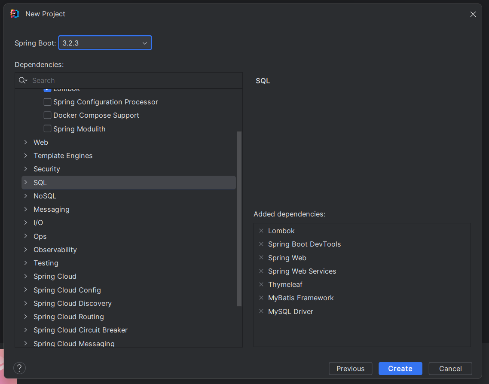Select the Spring Cloud Config row label
The image size is (489, 384).
[67, 290]
